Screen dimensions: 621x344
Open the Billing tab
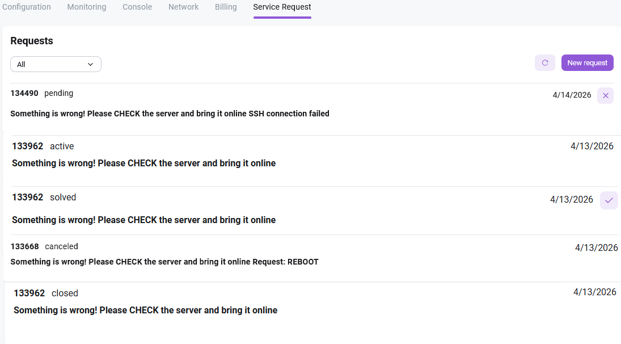[x=226, y=7]
